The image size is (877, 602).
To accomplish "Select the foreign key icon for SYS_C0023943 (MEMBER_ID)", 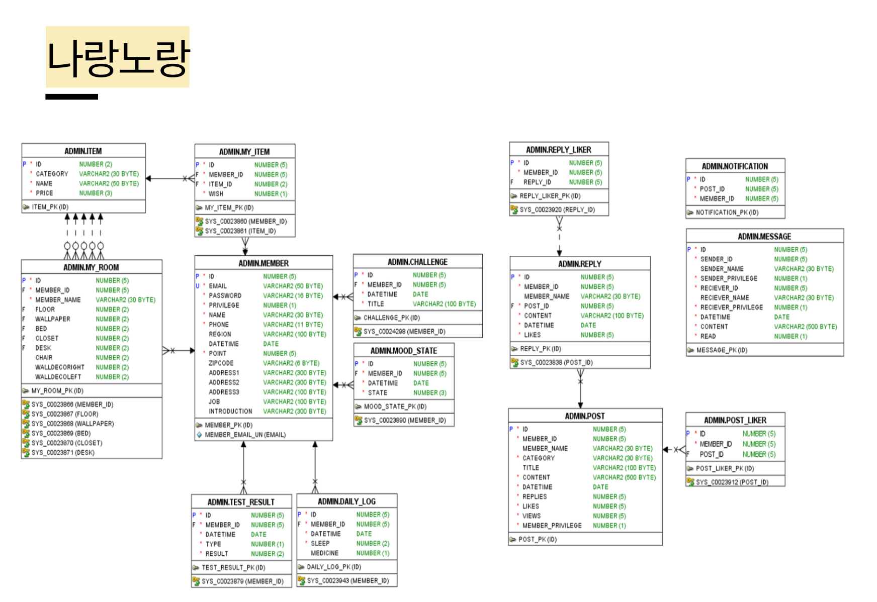I will (x=302, y=580).
